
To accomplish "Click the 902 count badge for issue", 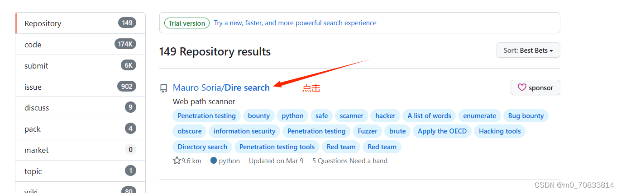I will pos(127,87).
